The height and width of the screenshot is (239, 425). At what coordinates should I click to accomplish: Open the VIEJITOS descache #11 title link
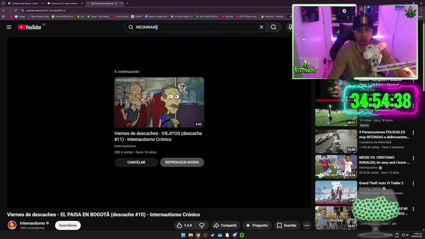click(158, 136)
